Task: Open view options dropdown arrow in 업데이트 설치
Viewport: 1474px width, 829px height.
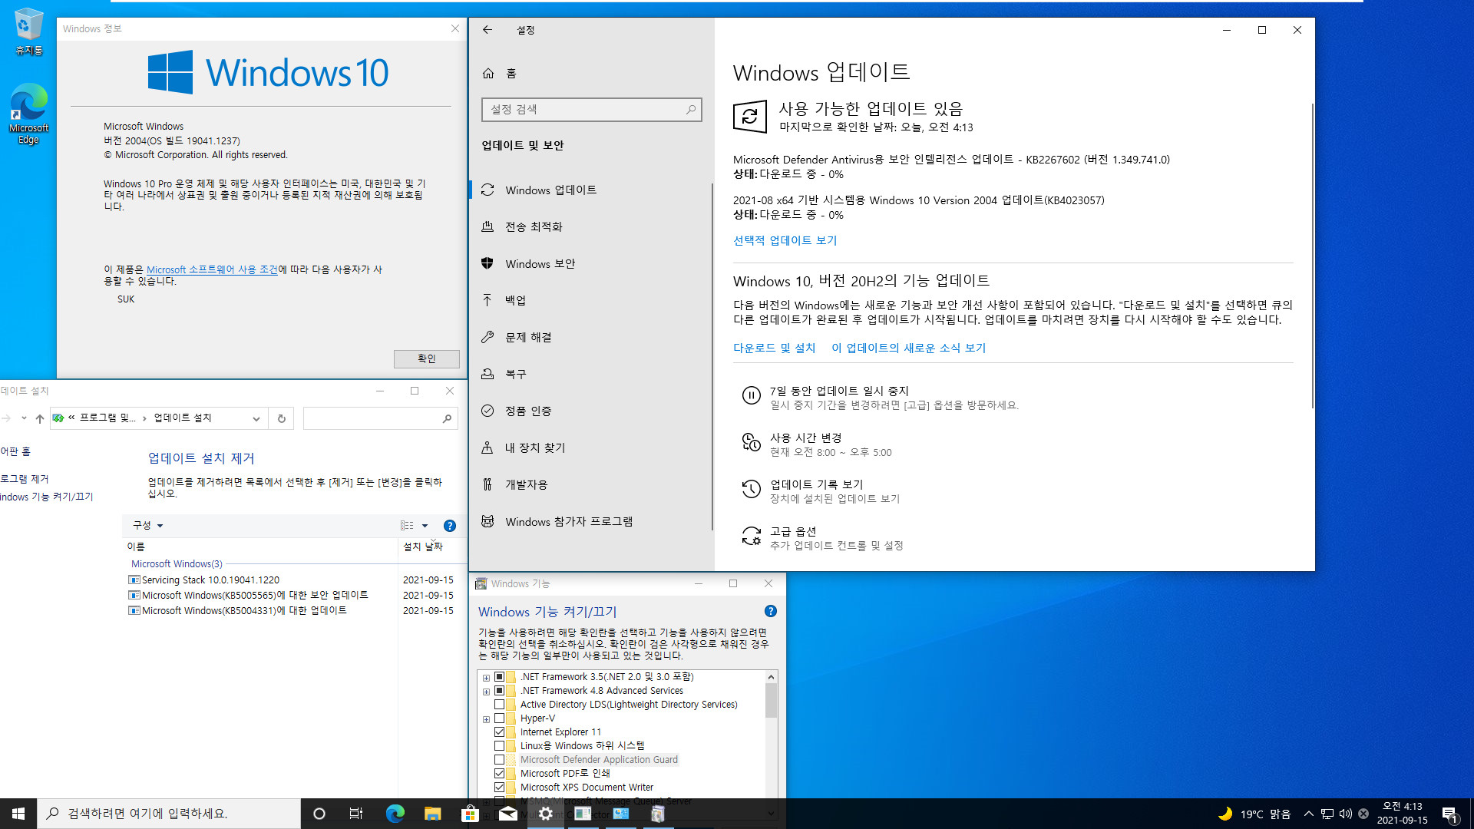Action: [425, 526]
